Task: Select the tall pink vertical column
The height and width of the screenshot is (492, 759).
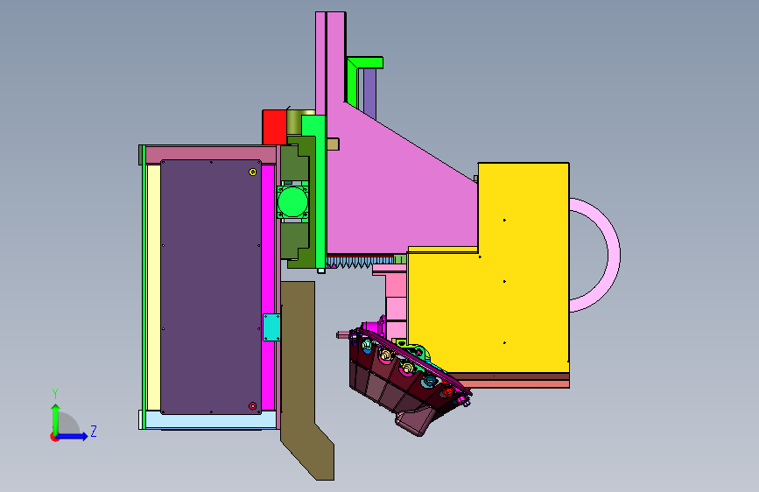Action: click(321, 63)
